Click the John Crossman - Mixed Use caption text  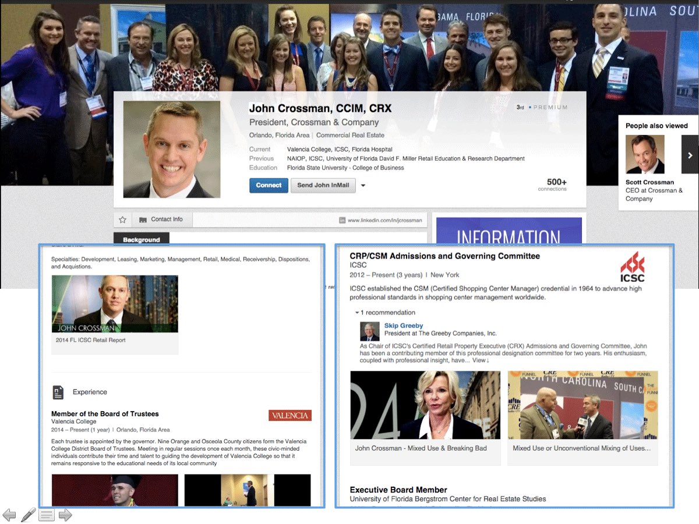[421, 448]
